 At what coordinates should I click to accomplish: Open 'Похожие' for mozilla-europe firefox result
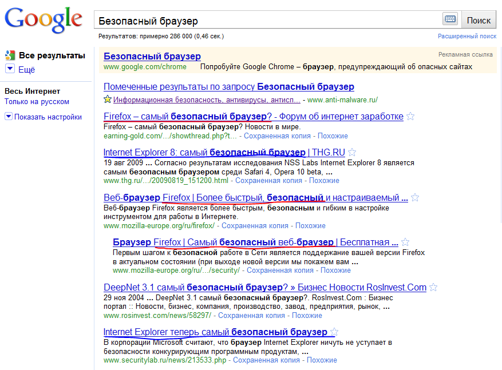tap(310, 226)
